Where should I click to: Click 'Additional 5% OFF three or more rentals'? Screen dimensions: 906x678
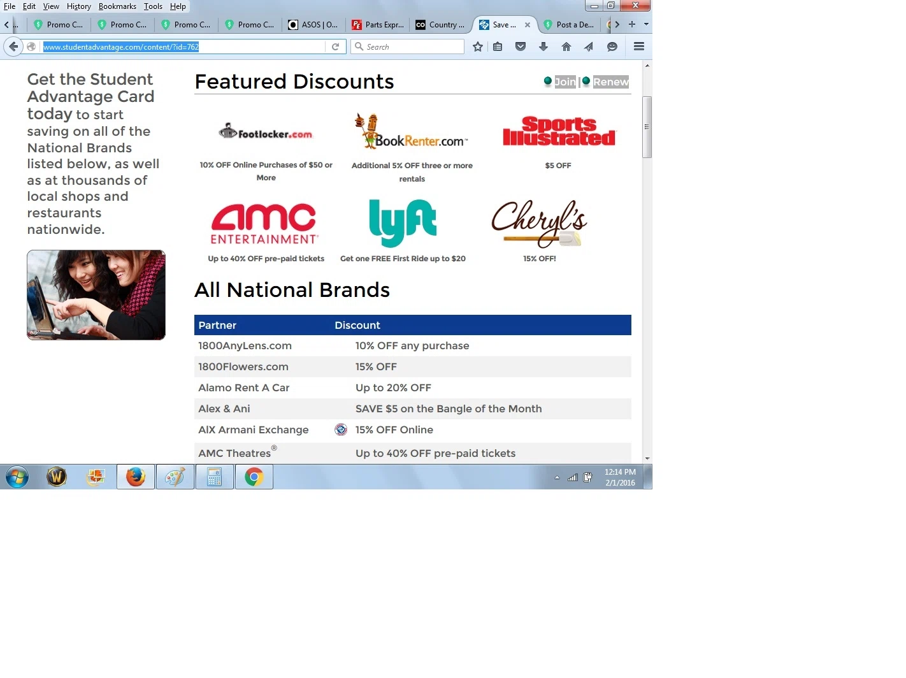point(412,172)
